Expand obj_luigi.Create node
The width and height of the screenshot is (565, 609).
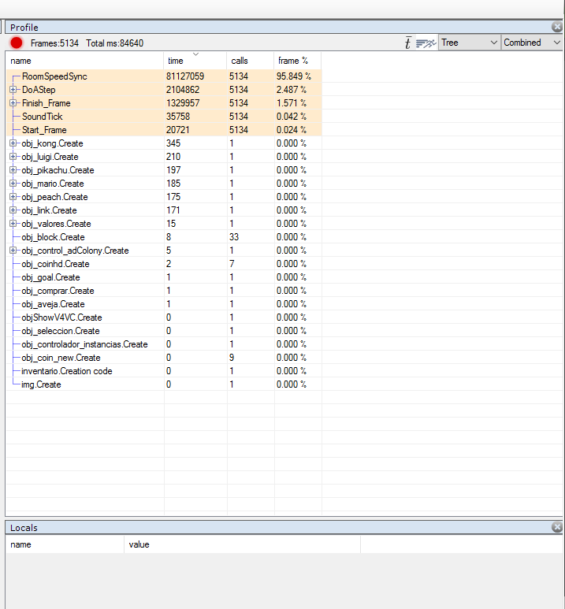[13, 157]
